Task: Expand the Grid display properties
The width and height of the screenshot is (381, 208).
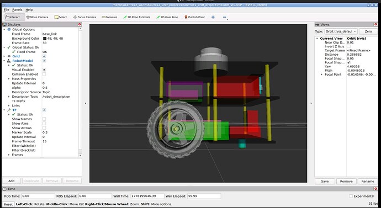Action: click(x=4, y=56)
